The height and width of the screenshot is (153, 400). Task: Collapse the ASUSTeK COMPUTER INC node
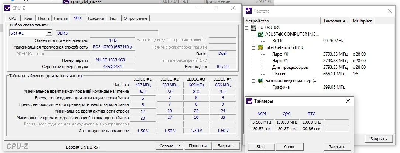tap(254, 34)
